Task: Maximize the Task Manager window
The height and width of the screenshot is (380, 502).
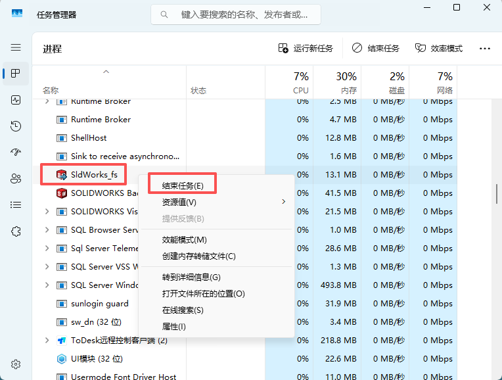Action: pos(457,7)
